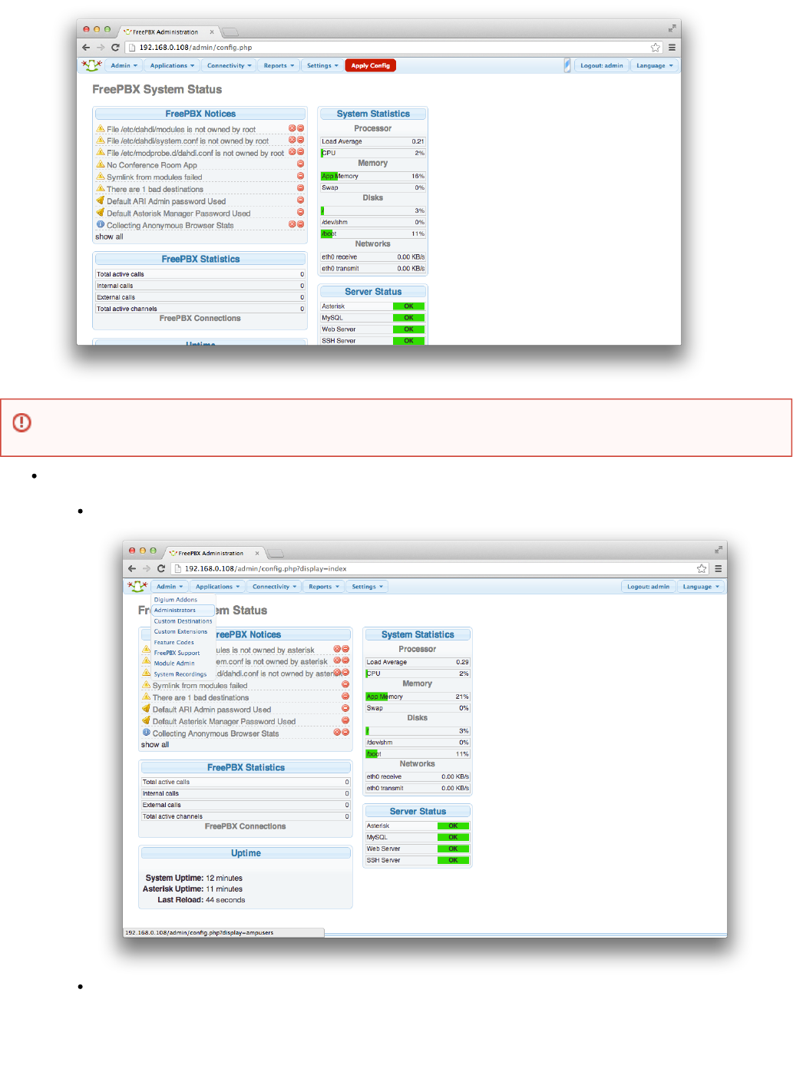
Task: Click info icon beside 'Collecting Anonymous Browser Stats', upper window
Action: pos(100,224)
